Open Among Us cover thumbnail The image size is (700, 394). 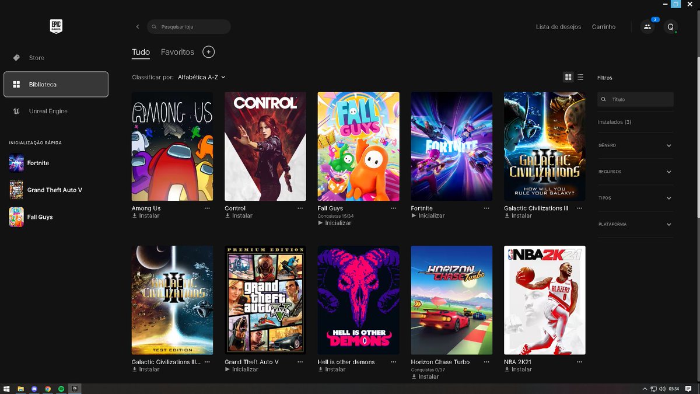(x=172, y=147)
